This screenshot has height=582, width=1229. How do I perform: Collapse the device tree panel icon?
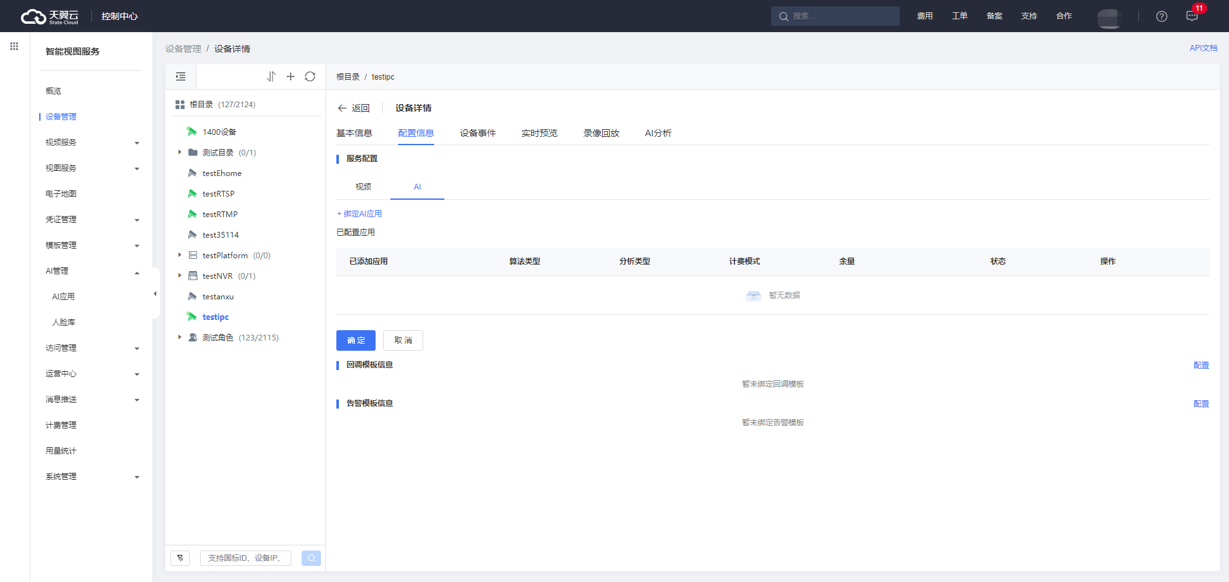[181, 76]
